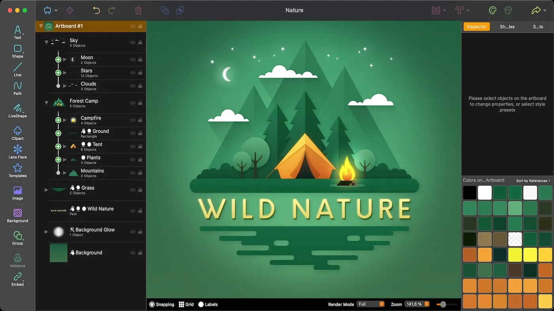This screenshot has width=554, height=311.
Task: Select the LiveShape tool
Action: (x=17, y=111)
